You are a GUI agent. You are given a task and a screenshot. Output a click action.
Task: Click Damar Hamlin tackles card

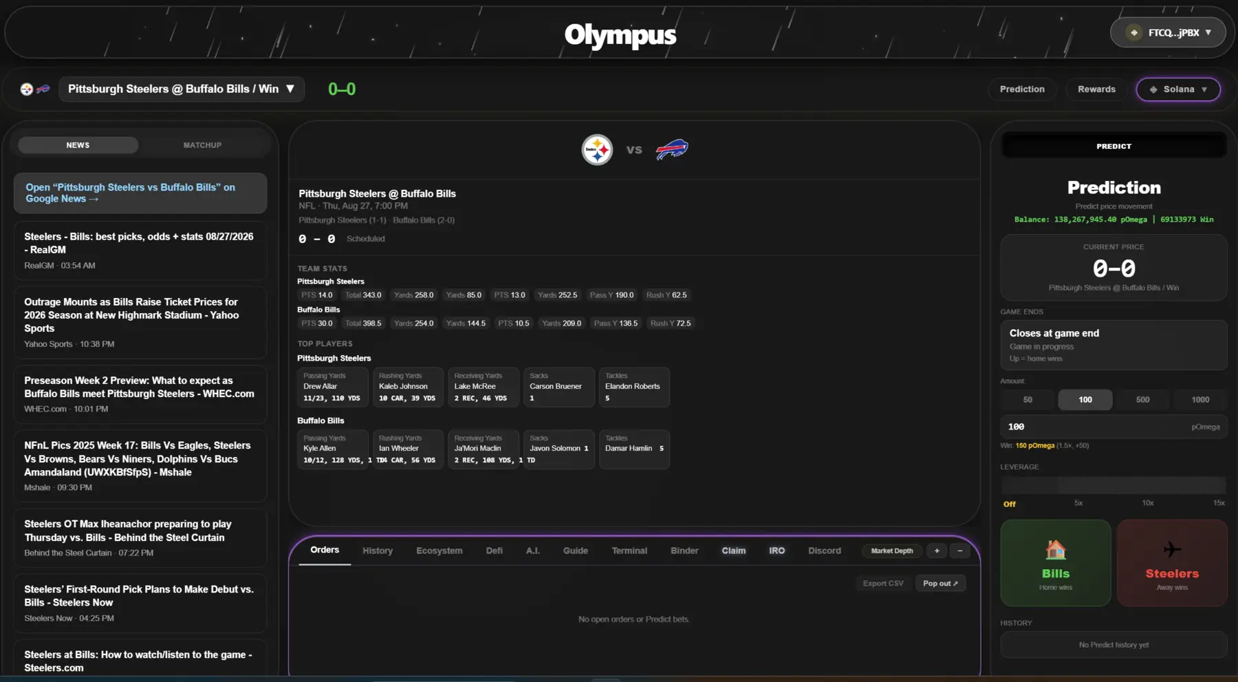[634, 449]
